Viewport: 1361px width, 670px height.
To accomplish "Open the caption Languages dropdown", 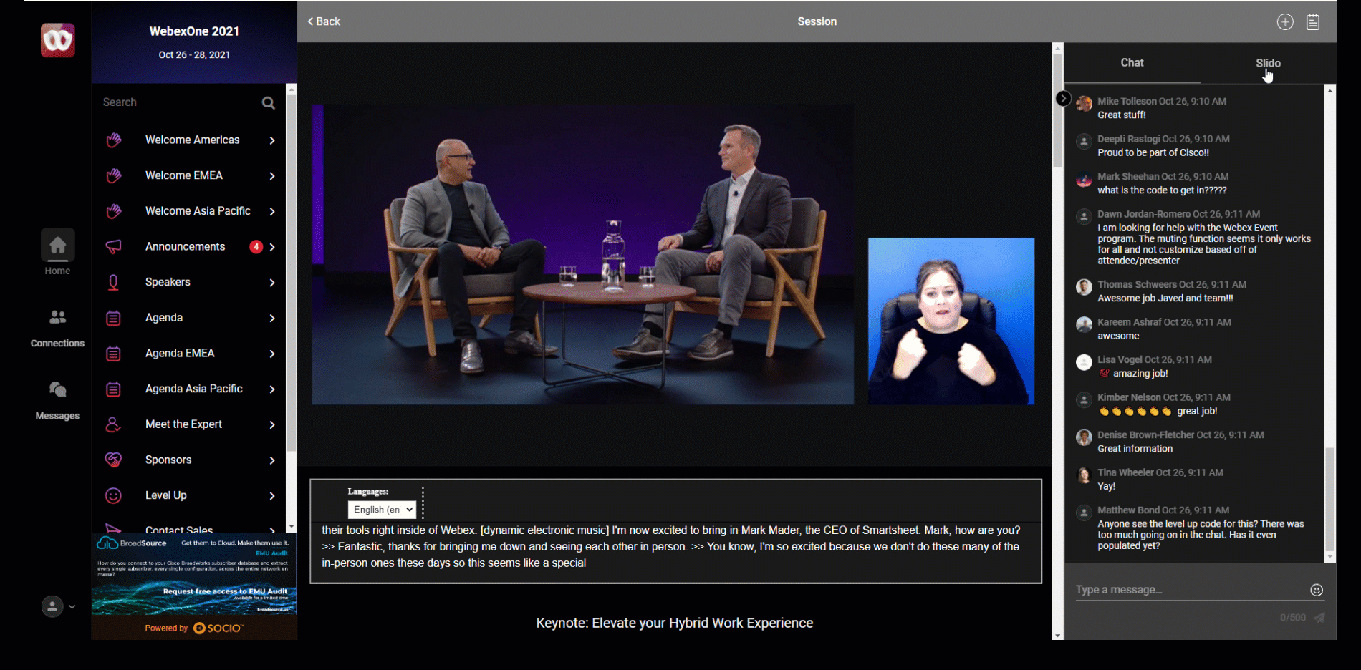I will pos(382,510).
